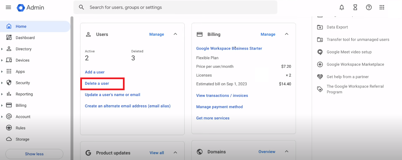
Task: Expand the Directory sidebar section arrow
Action: (2, 49)
